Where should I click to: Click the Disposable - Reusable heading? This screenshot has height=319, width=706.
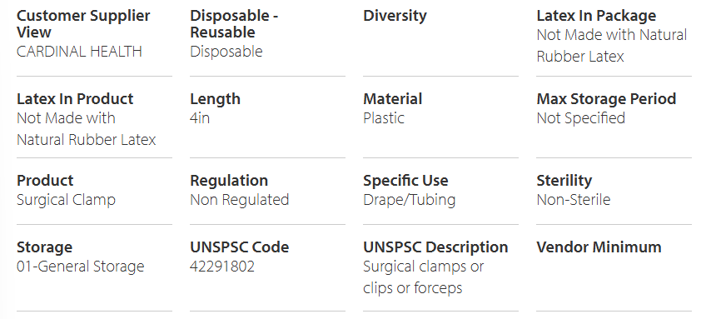[x=234, y=24]
